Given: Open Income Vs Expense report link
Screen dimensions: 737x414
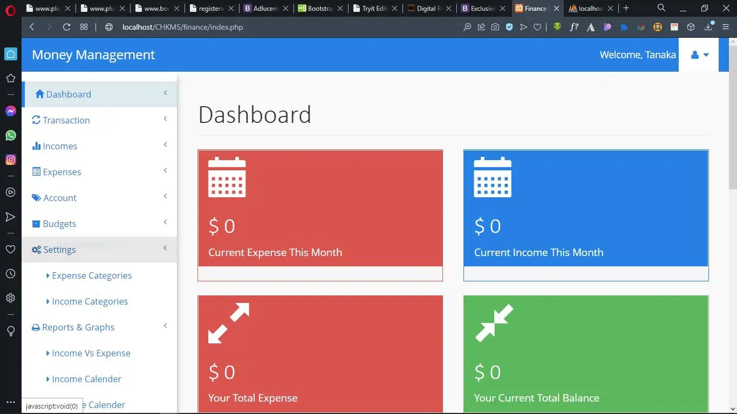Looking at the screenshot, I should 91,353.
